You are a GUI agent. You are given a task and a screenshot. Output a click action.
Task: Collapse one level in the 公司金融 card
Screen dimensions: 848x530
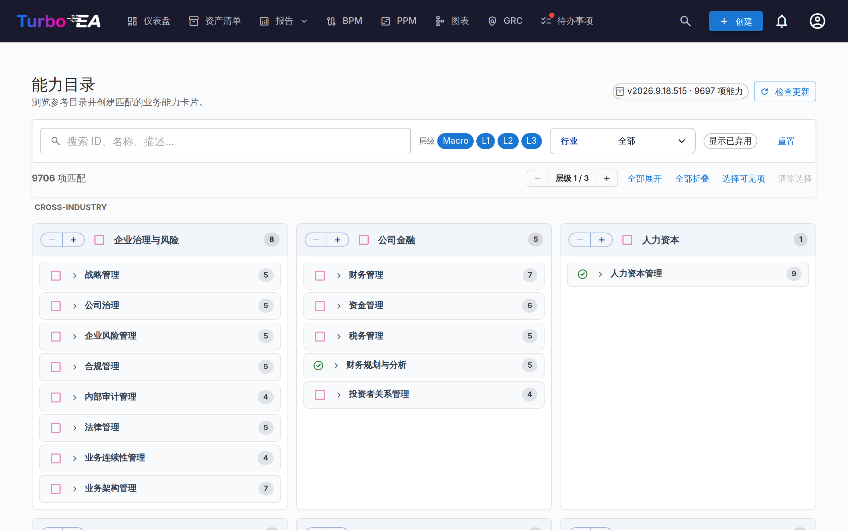tap(316, 240)
